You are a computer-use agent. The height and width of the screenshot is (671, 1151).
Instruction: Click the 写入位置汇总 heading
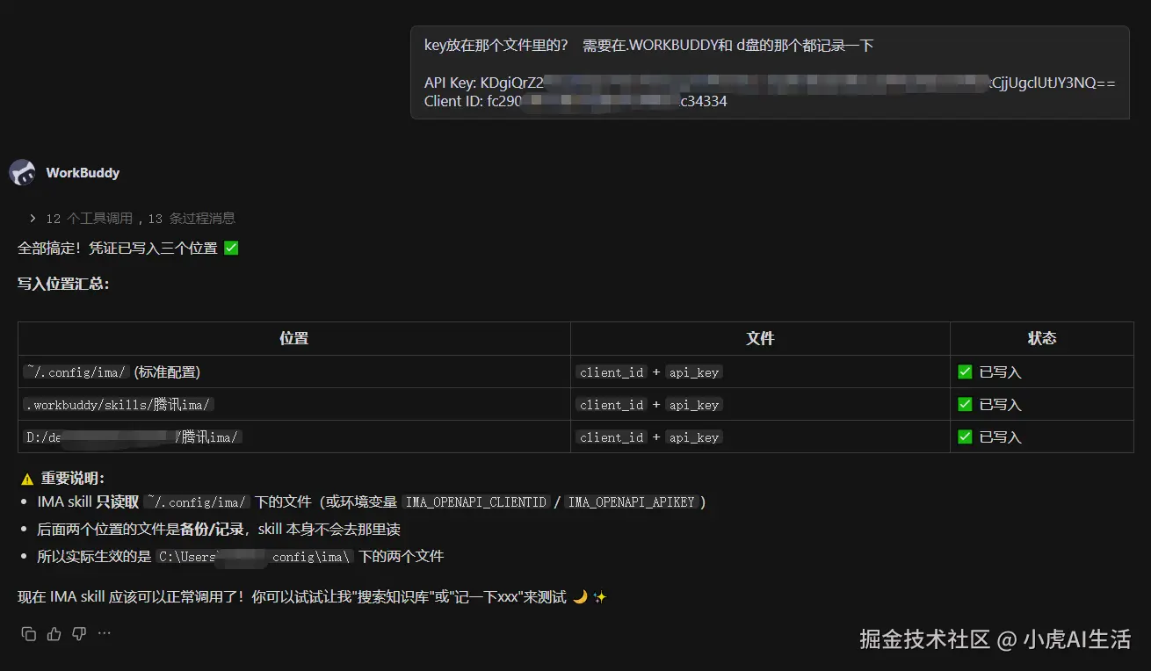click(63, 284)
